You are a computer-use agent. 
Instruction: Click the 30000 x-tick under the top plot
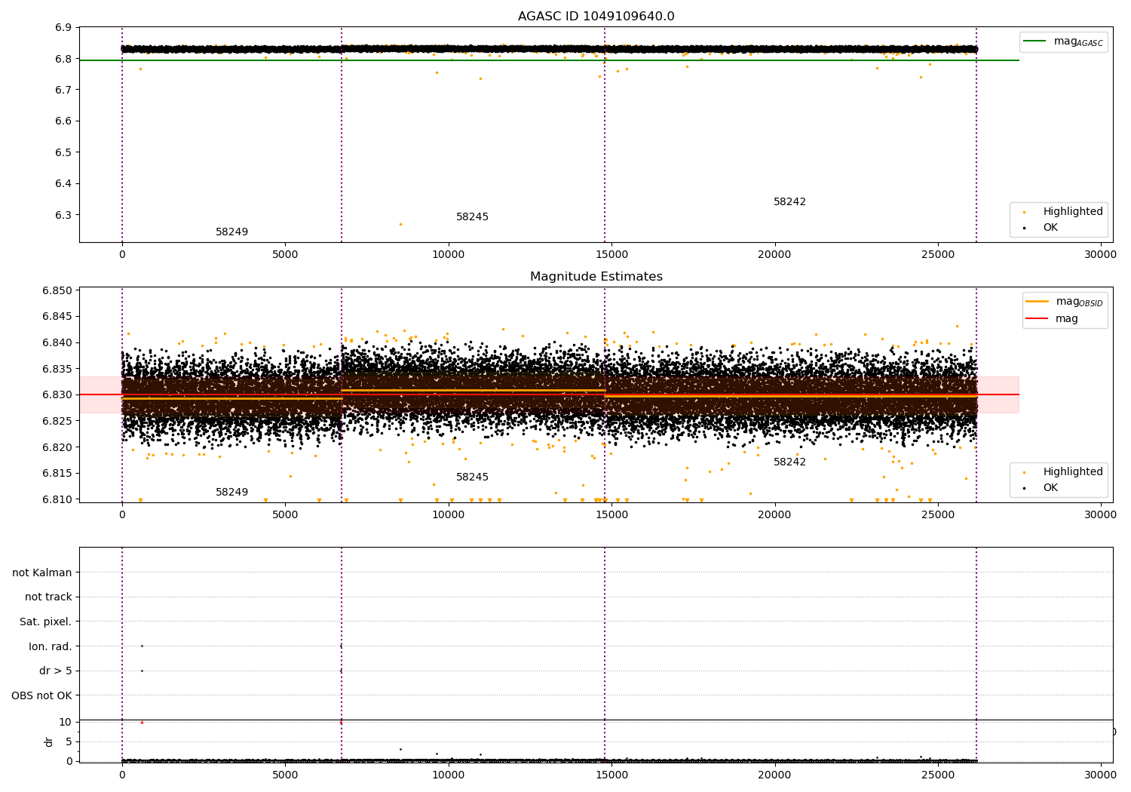click(1100, 255)
